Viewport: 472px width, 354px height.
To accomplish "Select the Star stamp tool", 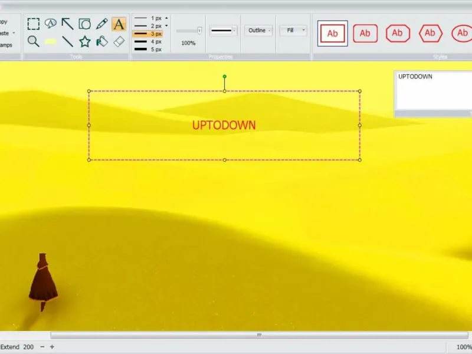I will pyautogui.click(x=85, y=41).
